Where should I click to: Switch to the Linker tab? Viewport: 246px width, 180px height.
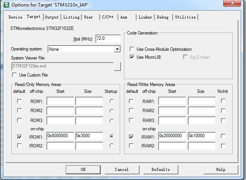coord(145,17)
